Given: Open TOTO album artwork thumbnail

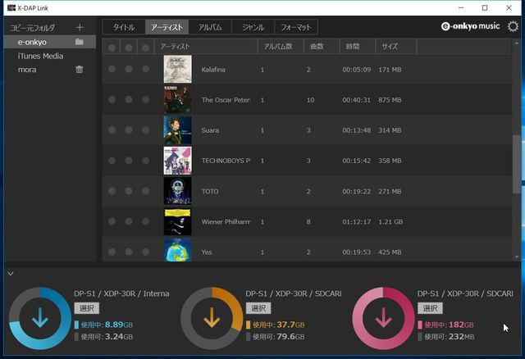Looking at the screenshot, I should (178, 191).
